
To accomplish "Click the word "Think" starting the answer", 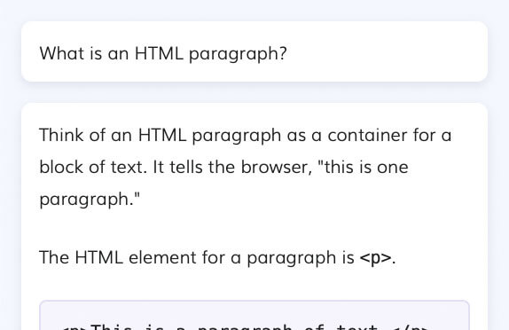I will coord(61,135).
